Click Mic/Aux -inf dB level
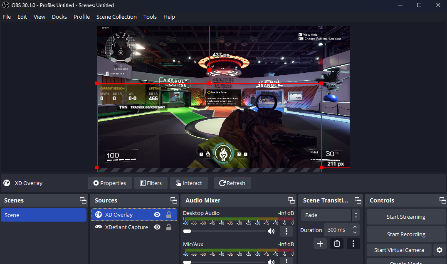 [x=286, y=244]
